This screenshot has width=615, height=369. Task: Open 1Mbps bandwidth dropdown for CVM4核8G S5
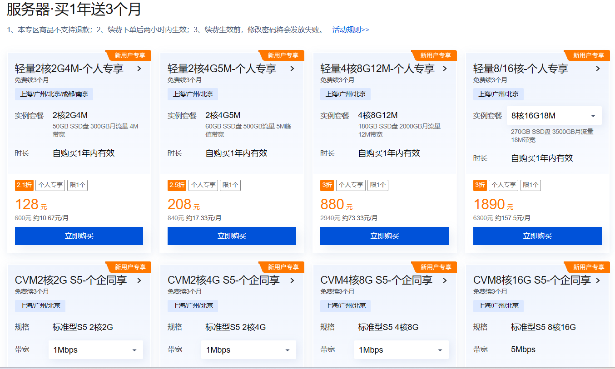click(x=401, y=350)
